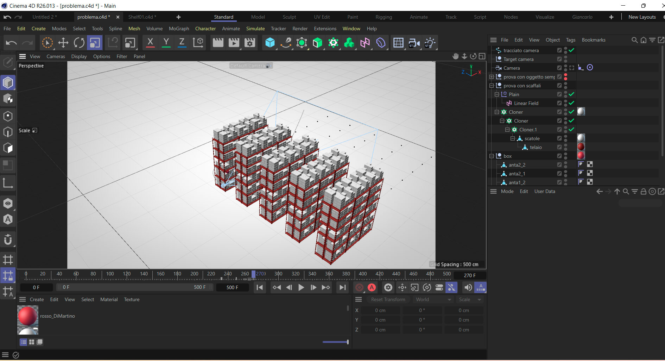665x361 pixels.
Task: Click the current frame 270 F field
Action: click(x=470, y=275)
